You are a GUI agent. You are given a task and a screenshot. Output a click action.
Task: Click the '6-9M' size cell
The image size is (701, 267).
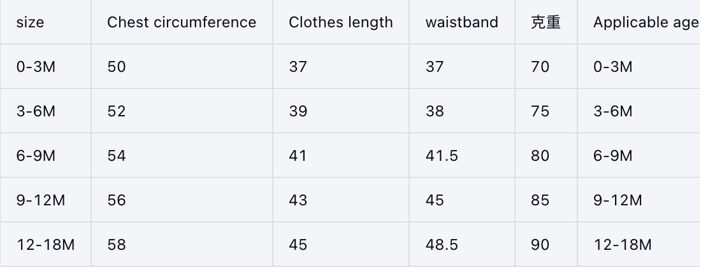pyautogui.click(x=36, y=156)
